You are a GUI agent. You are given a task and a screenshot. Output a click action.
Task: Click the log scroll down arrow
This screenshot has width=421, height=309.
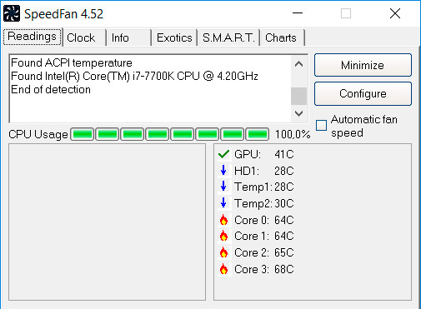(298, 113)
